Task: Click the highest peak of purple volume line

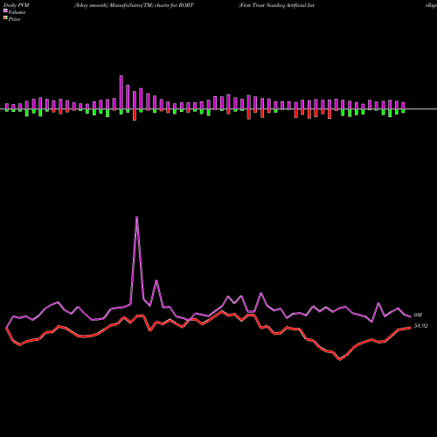Action: (x=136, y=217)
